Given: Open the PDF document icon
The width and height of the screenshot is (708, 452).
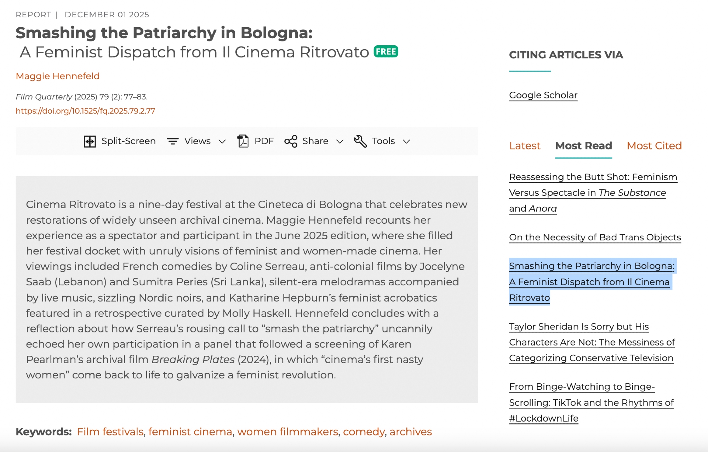Looking at the screenshot, I should tap(243, 141).
